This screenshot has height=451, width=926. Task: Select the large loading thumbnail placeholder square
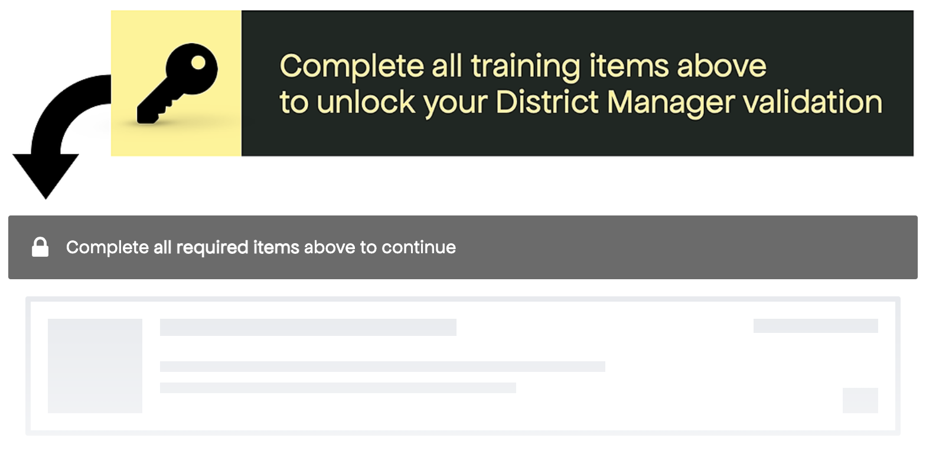pyautogui.click(x=95, y=365)
